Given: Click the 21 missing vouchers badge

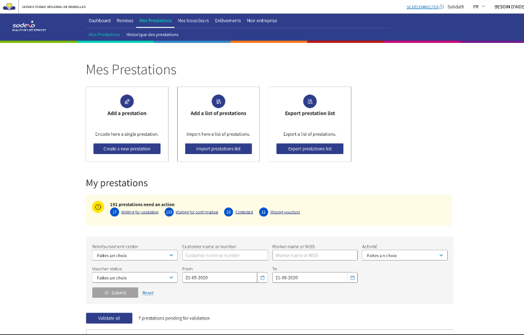Looking at the screenshot, I should click(264, 212).
